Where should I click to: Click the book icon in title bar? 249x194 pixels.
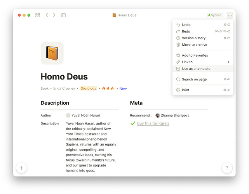point(114,15)
